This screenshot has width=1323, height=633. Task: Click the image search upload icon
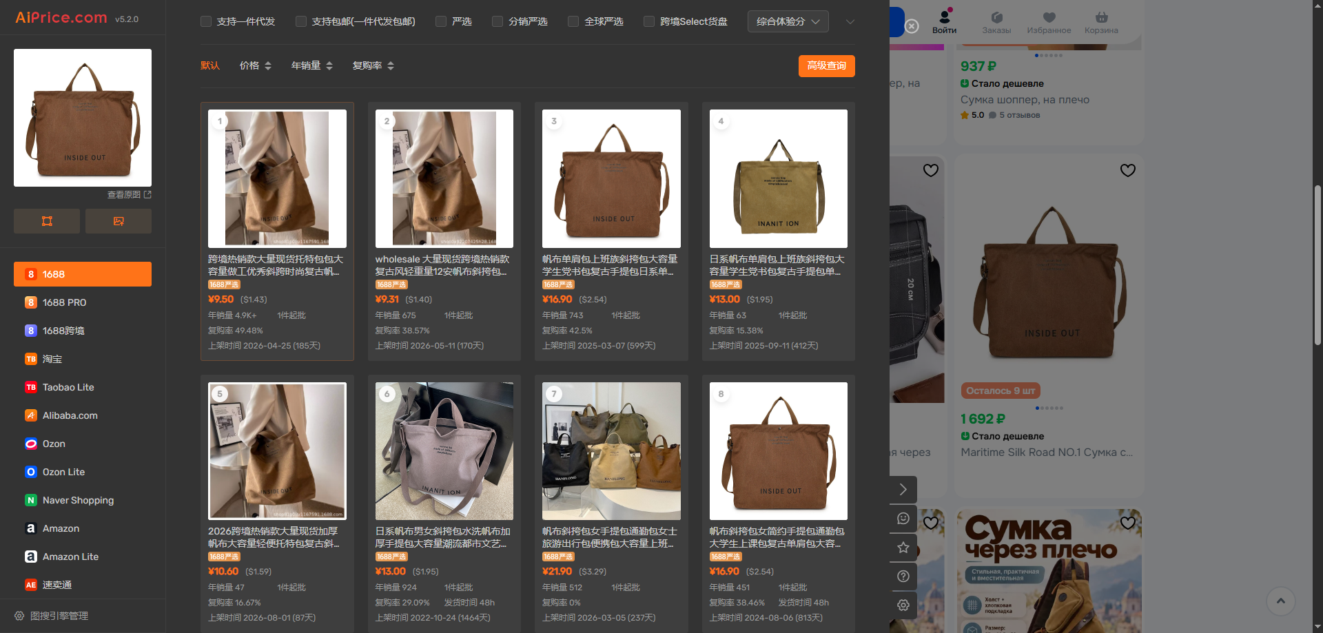pos(119,221)
